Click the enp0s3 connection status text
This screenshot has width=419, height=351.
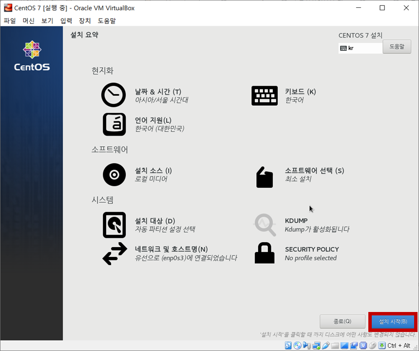186,258
